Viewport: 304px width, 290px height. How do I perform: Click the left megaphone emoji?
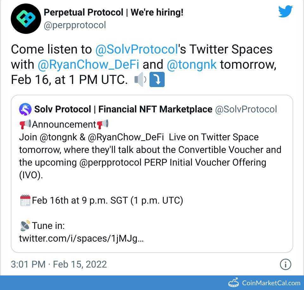click(25, 124)
